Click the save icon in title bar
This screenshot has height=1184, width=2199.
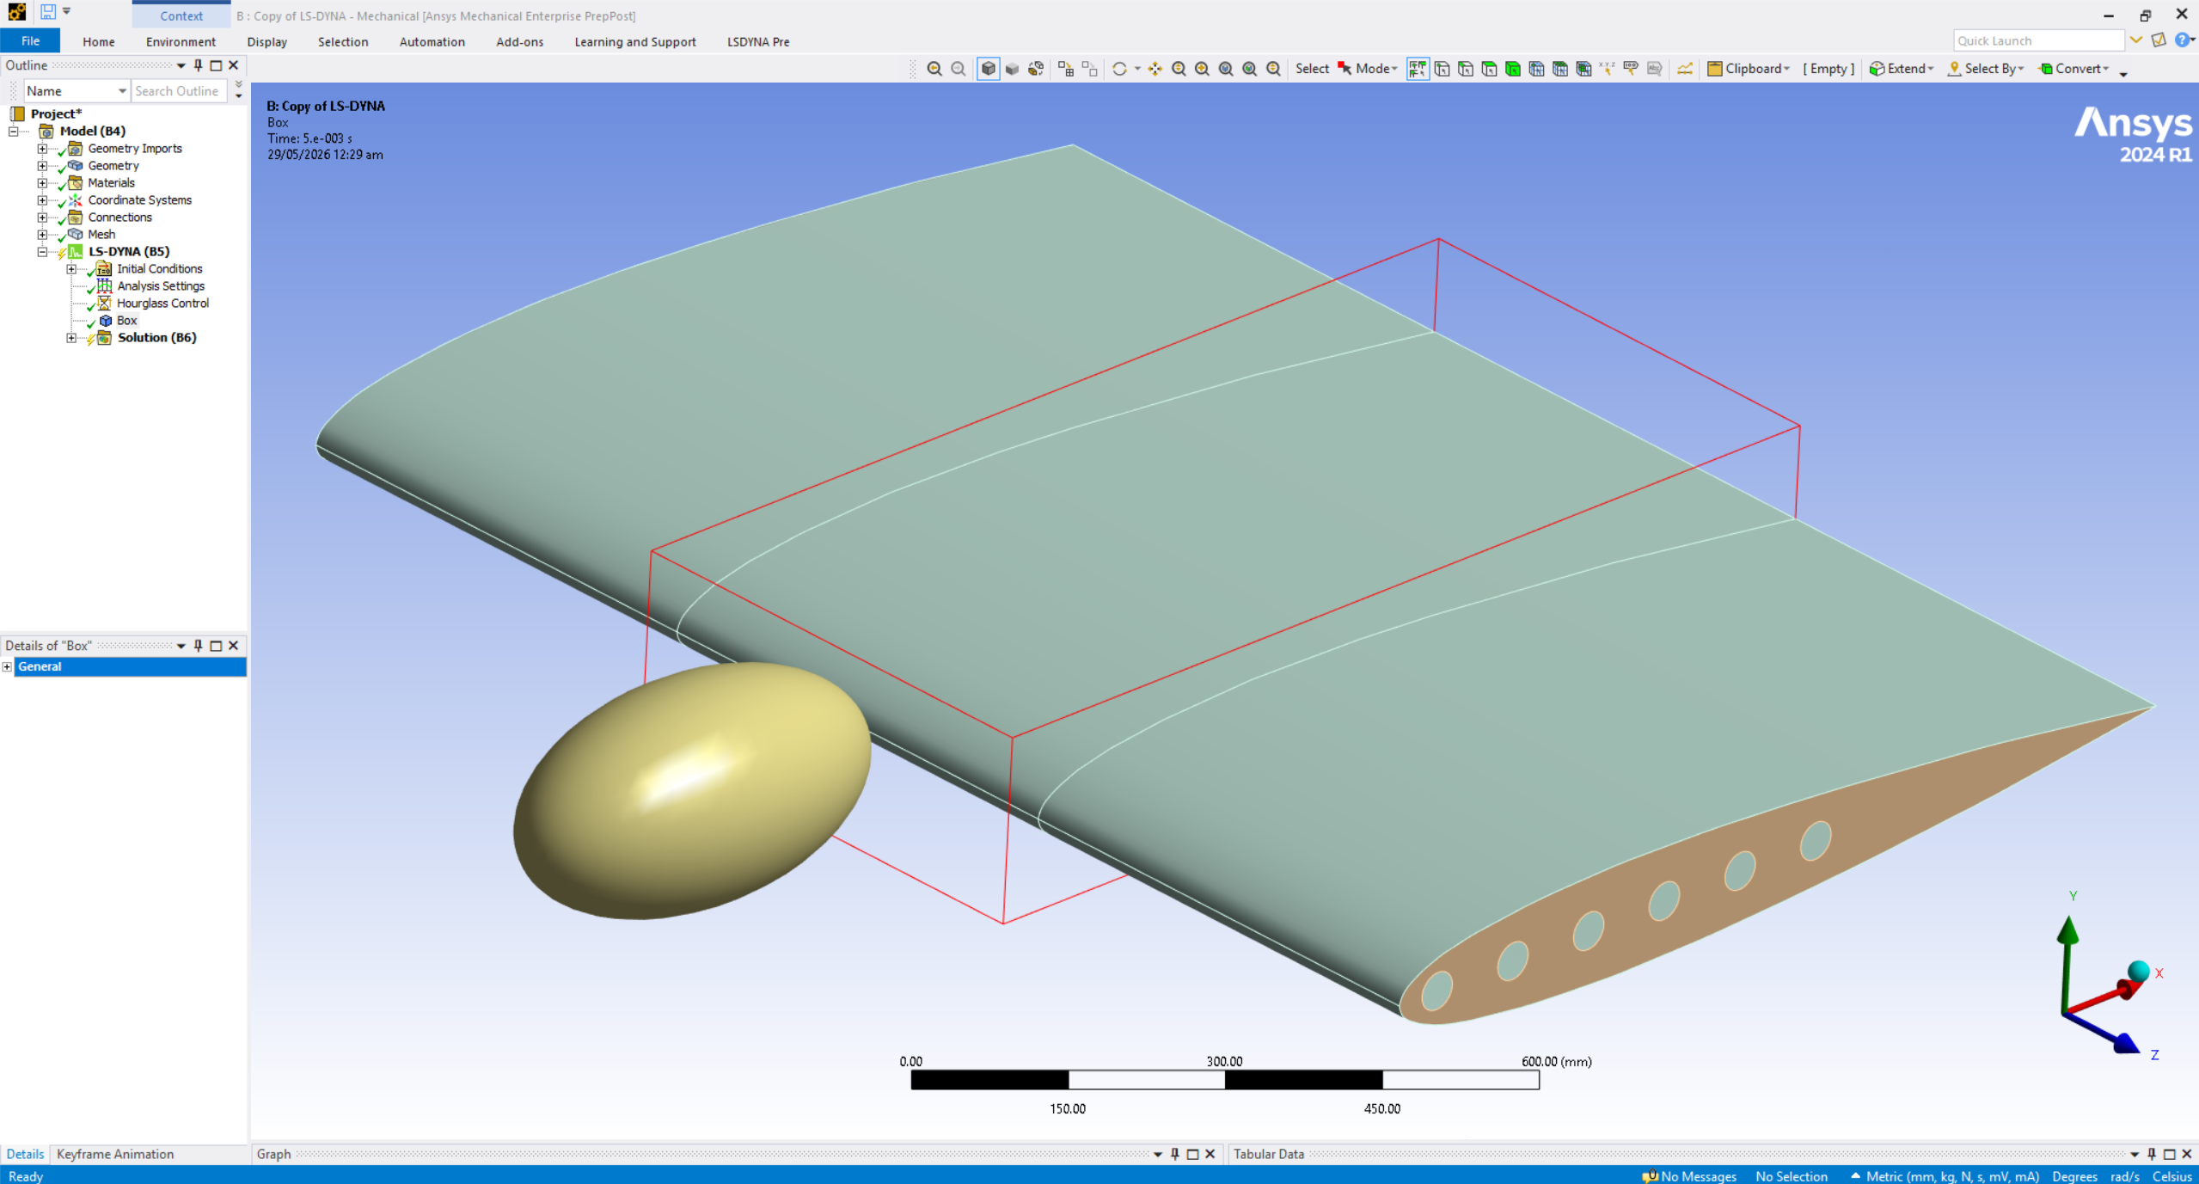click(x=48, y=12)
